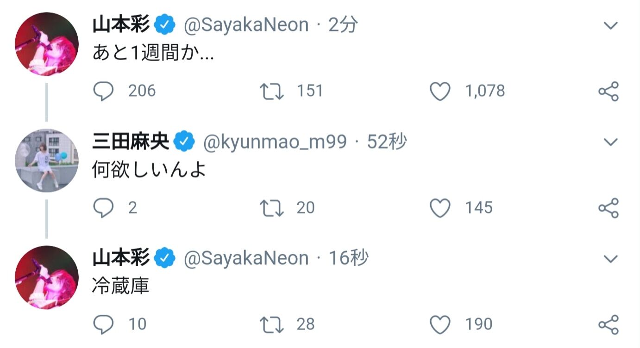Viewport: 640px width, 348px height.
Task: Retweet the 何欲しいんよ tweet
Action: coord(271,208)
